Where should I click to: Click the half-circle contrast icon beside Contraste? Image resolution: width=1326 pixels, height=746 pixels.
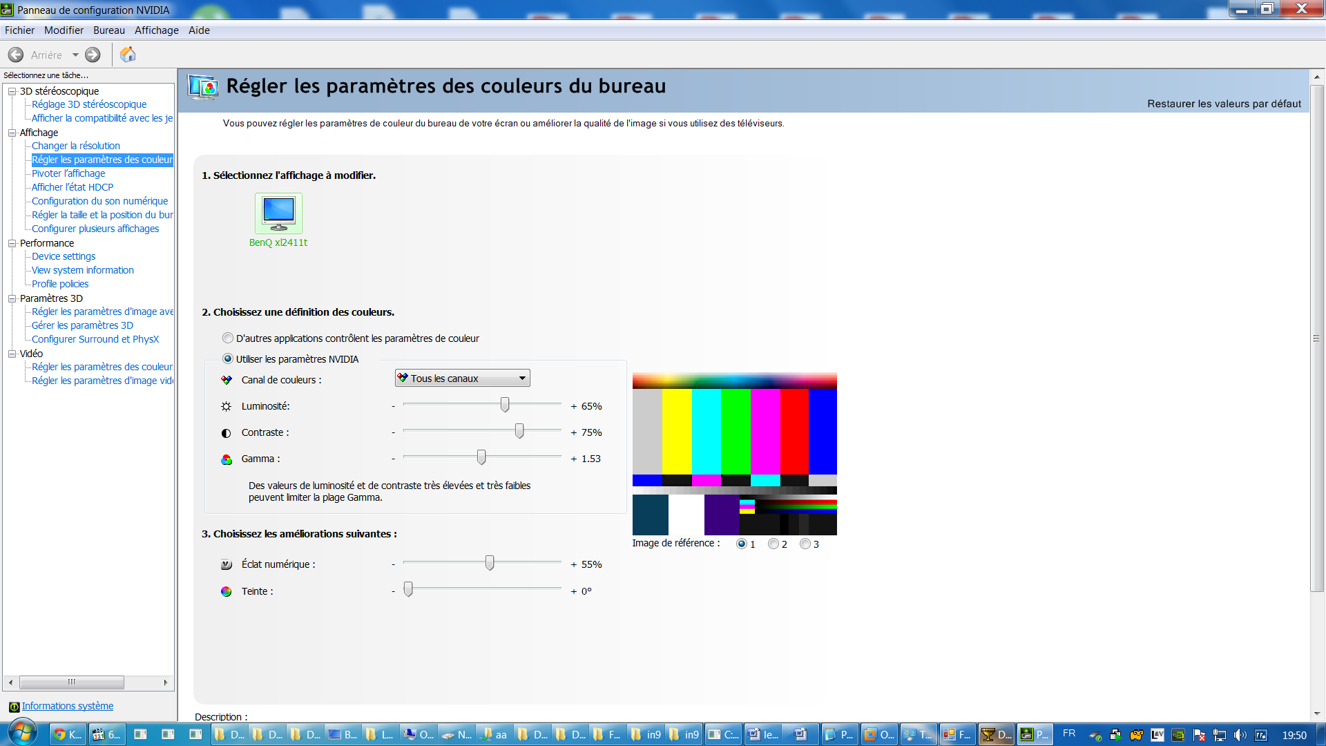pos(226,433)
